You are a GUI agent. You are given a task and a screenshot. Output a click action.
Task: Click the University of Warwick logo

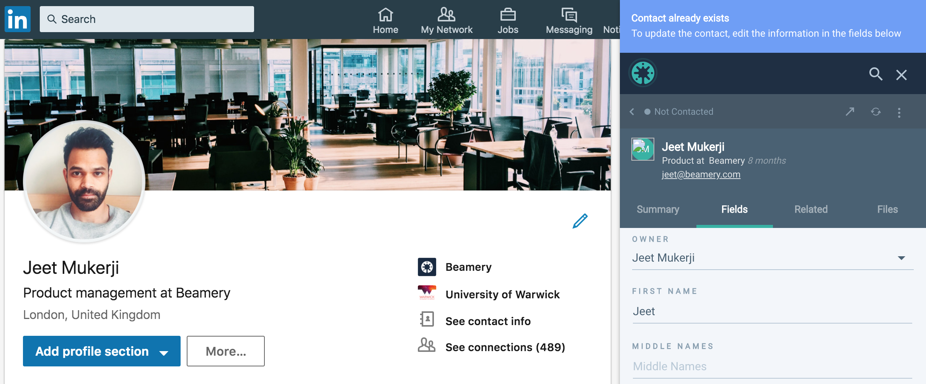(427, 293)
